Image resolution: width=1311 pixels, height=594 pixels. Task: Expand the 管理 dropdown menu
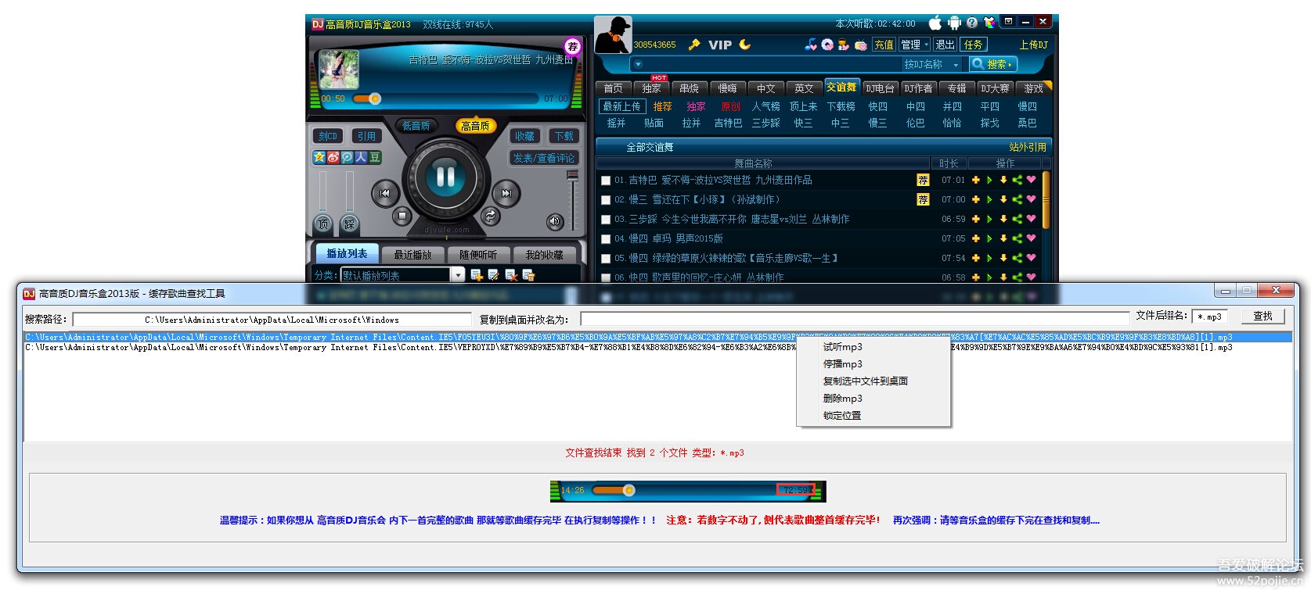[914, 45]
